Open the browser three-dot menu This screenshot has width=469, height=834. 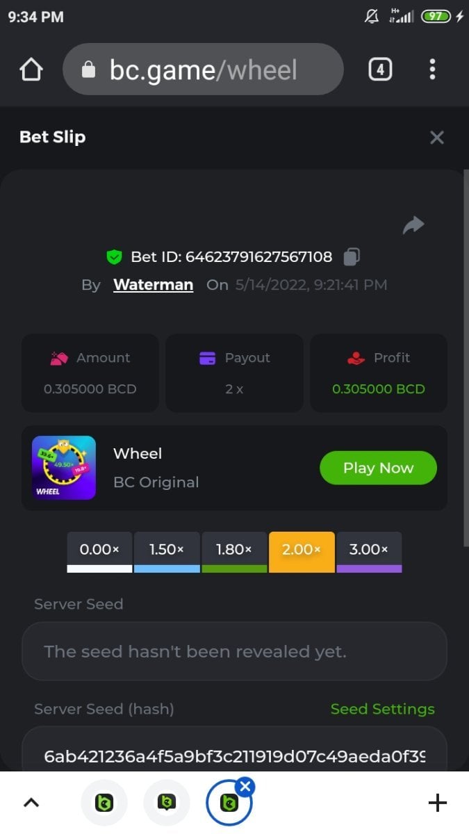[432, 69]
